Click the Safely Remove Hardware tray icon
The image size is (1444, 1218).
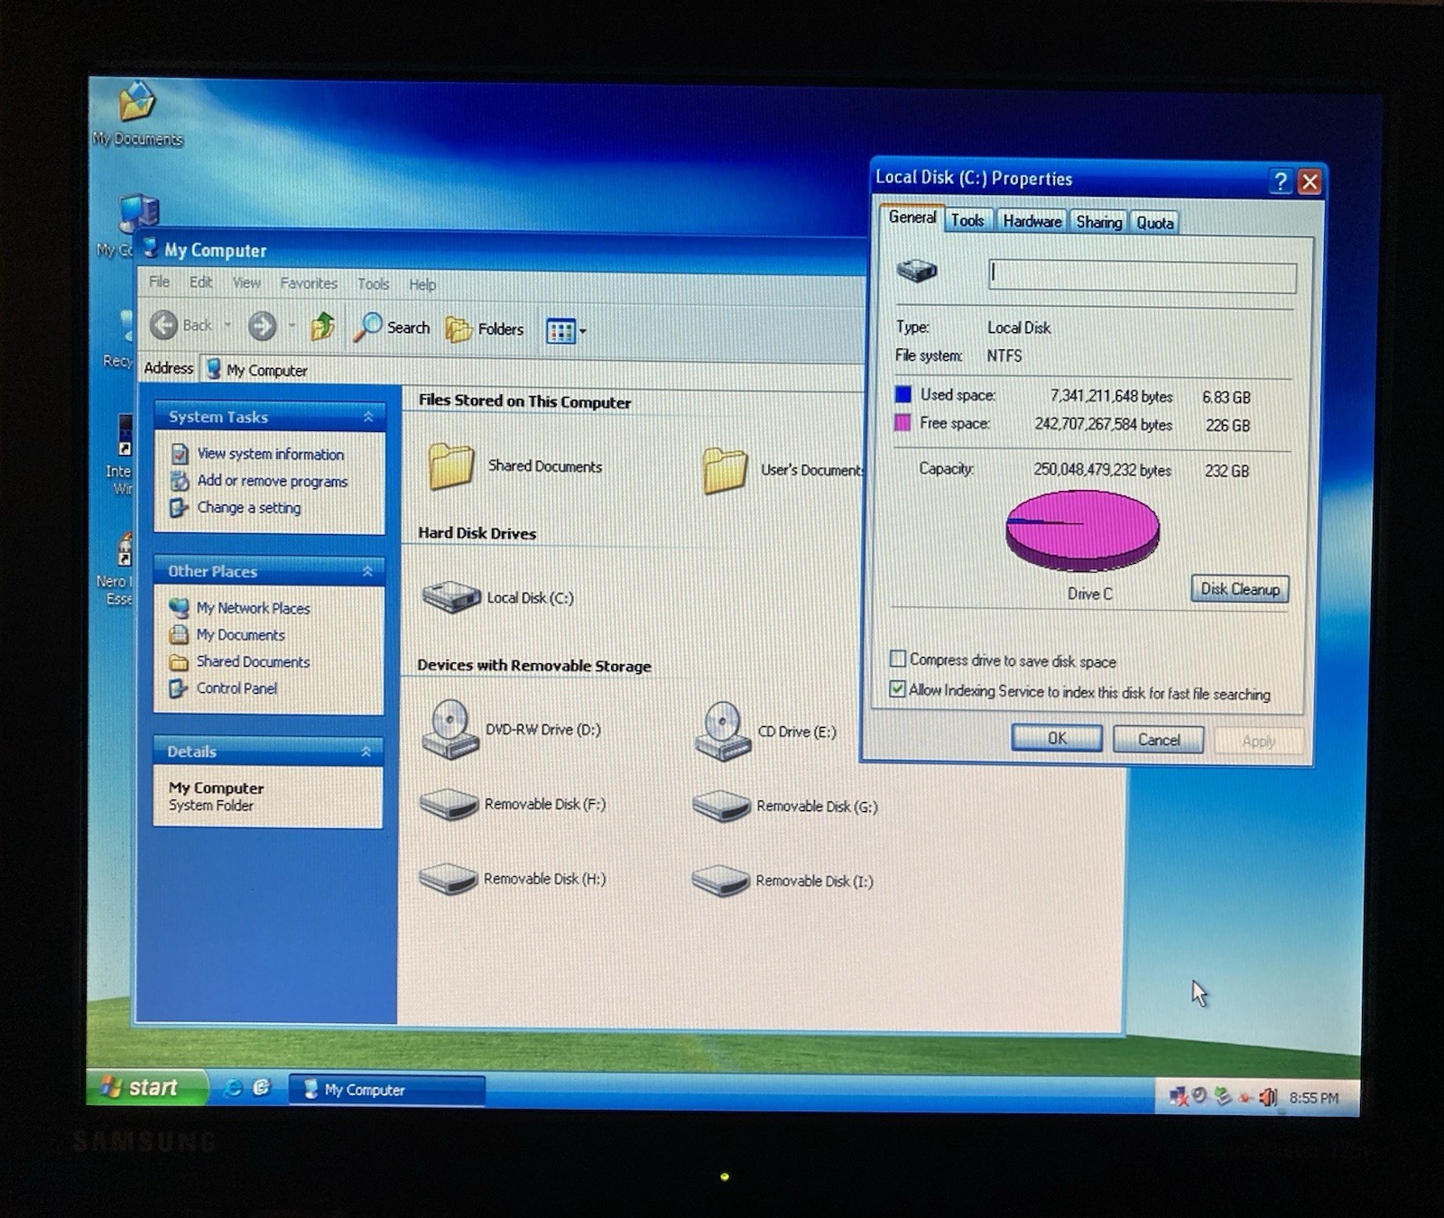click(1222, 1096)
